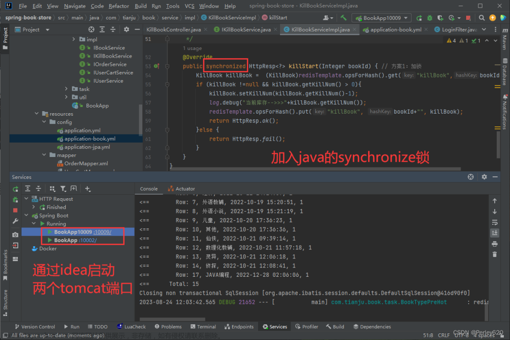This screenshot has width=510, height=340.
Task: Collapse the Running node in Services
Action: (34, 224)
